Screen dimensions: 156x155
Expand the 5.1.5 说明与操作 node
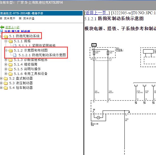pos(6,69)
